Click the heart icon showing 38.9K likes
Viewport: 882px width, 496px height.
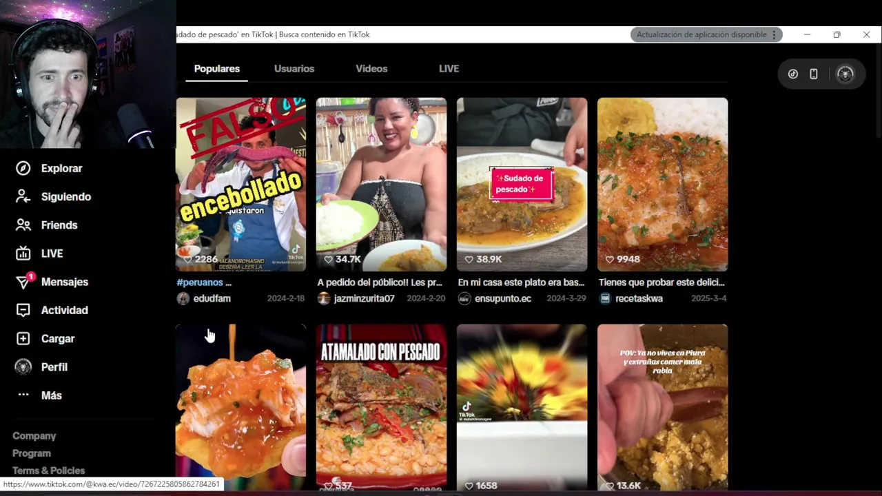point(469,259)
